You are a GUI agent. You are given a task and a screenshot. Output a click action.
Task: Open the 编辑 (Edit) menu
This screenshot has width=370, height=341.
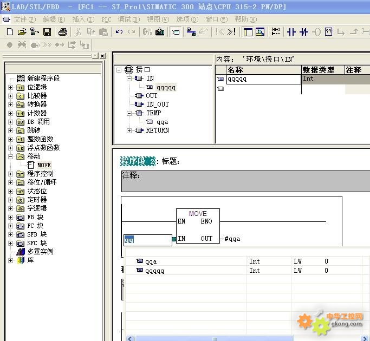[x=54, y=19]
